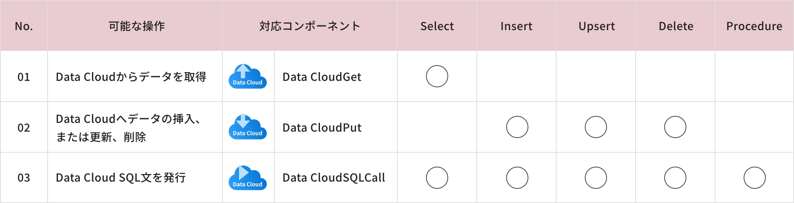This screenshot has height=203, width=794.
Task: Click the 対応コンポーネント column header
Action: tap(310, 26)
